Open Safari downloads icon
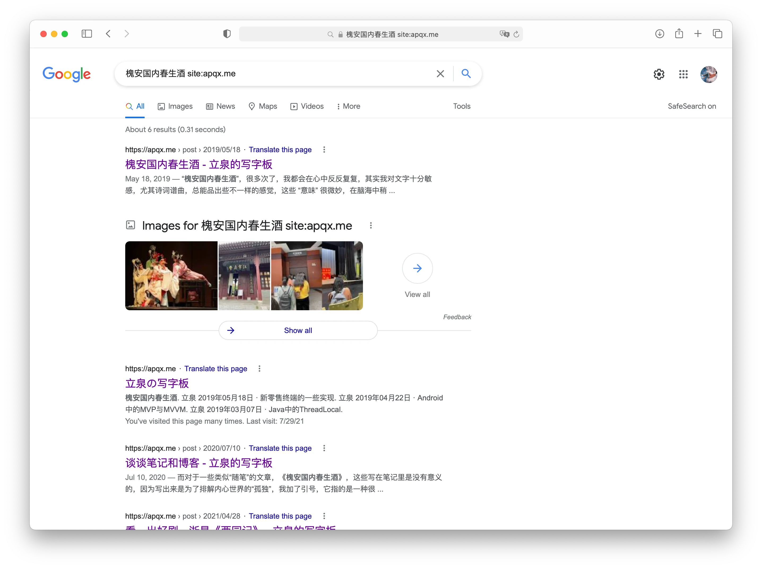Image resolution: width=762 pixels, height=569 pixels. click(x=659, y=34)
